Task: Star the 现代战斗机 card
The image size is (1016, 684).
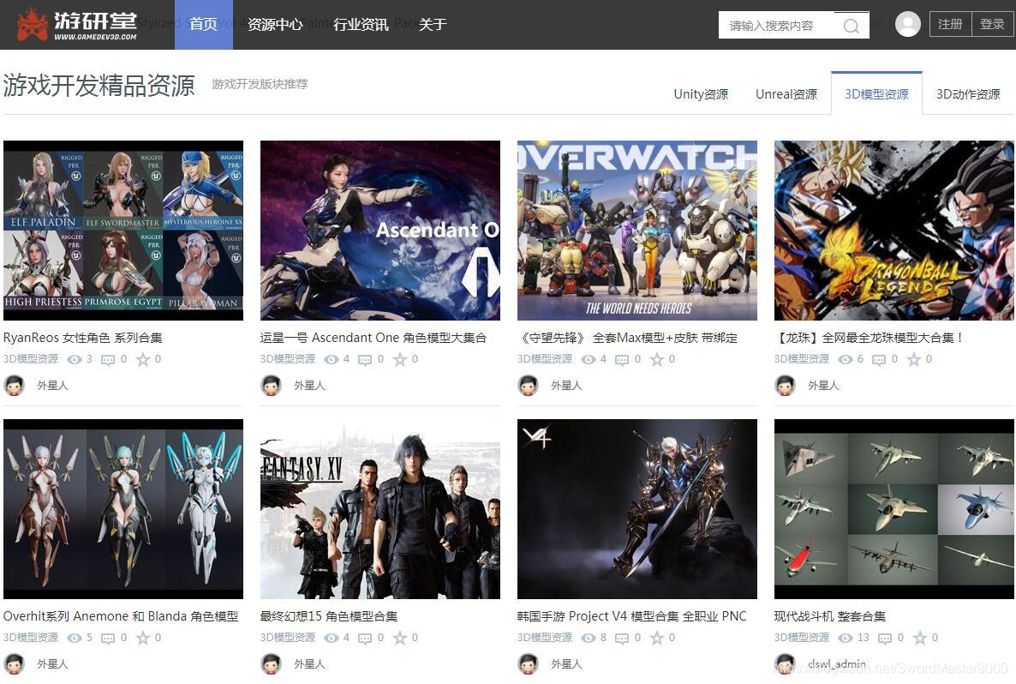Action: (x=919, y=638)
